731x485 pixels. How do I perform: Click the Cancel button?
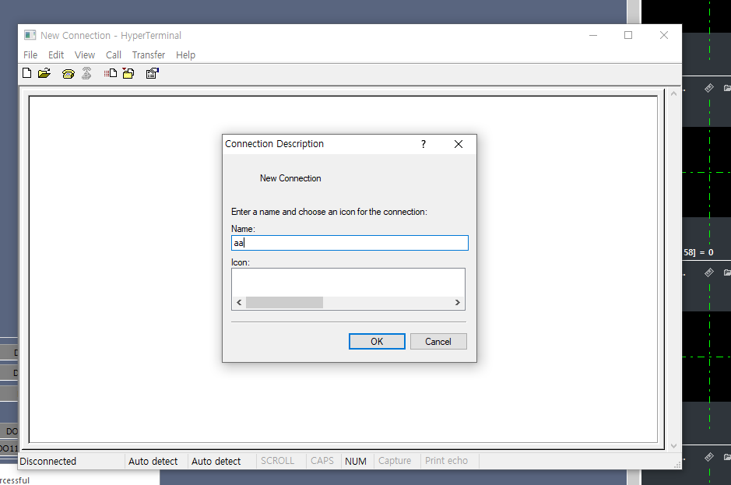438,341
